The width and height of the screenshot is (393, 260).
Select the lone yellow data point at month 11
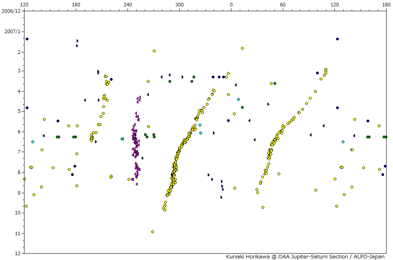[153, 232]
